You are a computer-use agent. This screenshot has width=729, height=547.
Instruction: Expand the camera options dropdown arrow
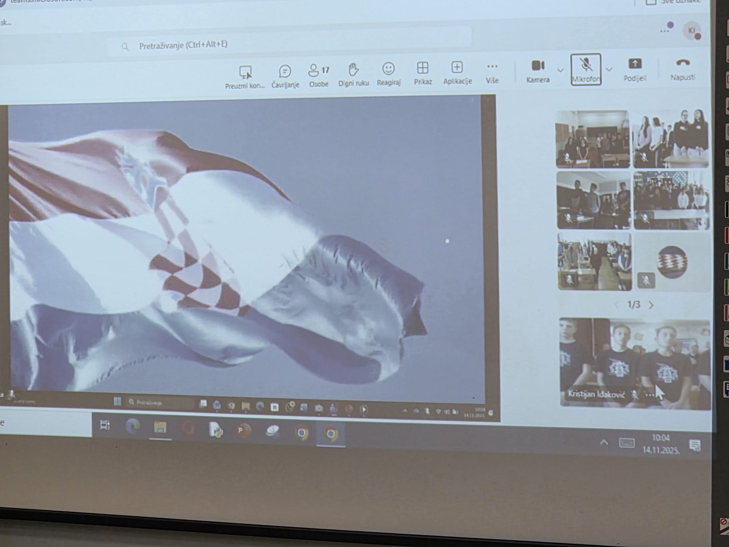(x=561, y=70)
